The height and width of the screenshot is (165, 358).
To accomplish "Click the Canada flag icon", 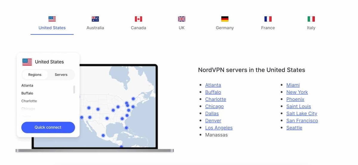I will [x=138, y=19].
